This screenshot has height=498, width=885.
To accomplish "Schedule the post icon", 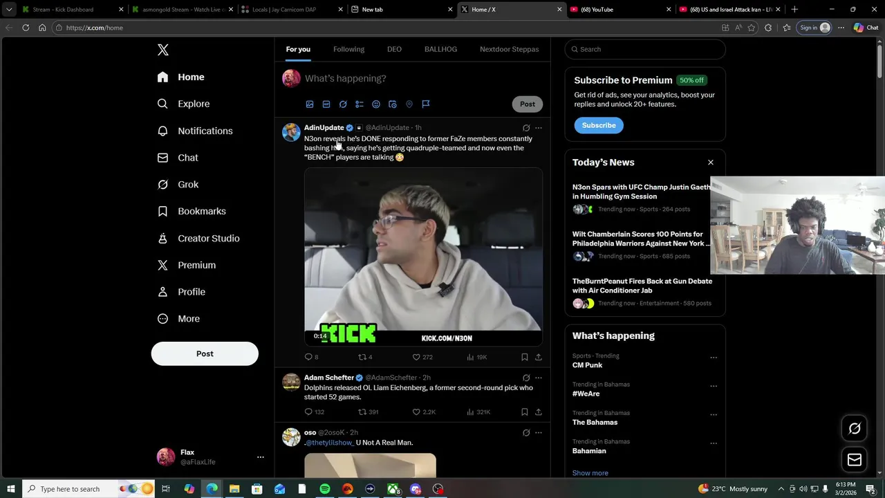I will [x=393, y=104].
